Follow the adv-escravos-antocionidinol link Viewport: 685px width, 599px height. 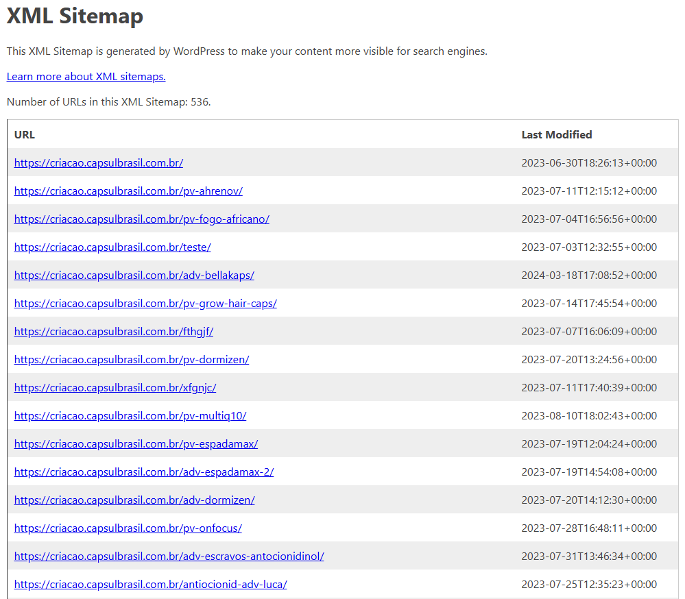[x=169, y=557]
